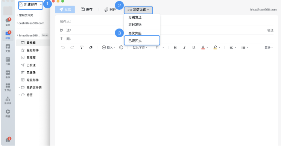The height and width of the screenshot is (149, 281).
Task: Choose 分别发送 from the menu
Action: [135, 17]
